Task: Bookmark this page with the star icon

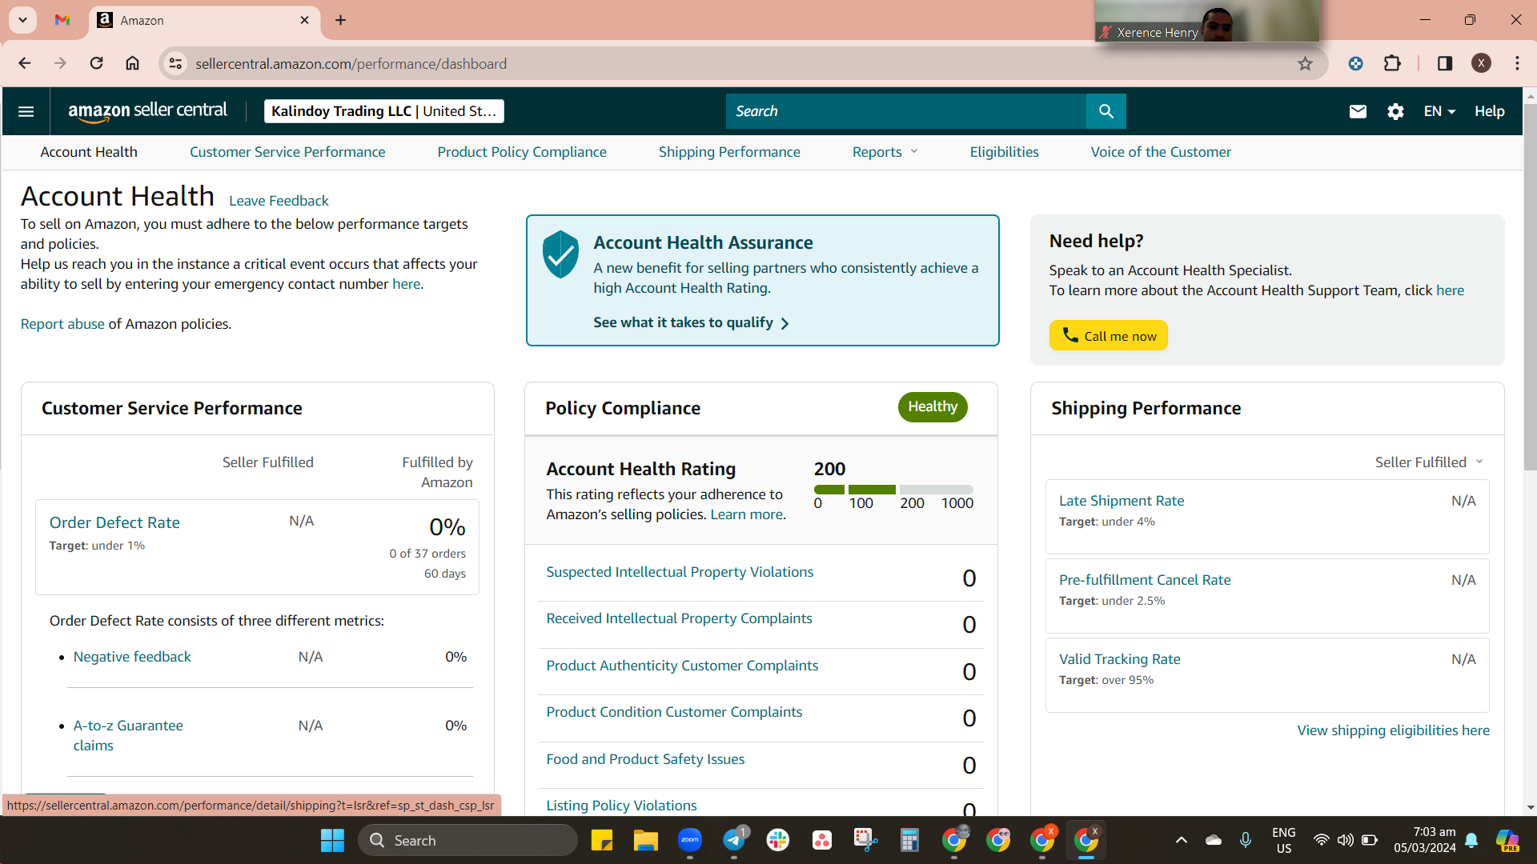Action: point(1305,63)
